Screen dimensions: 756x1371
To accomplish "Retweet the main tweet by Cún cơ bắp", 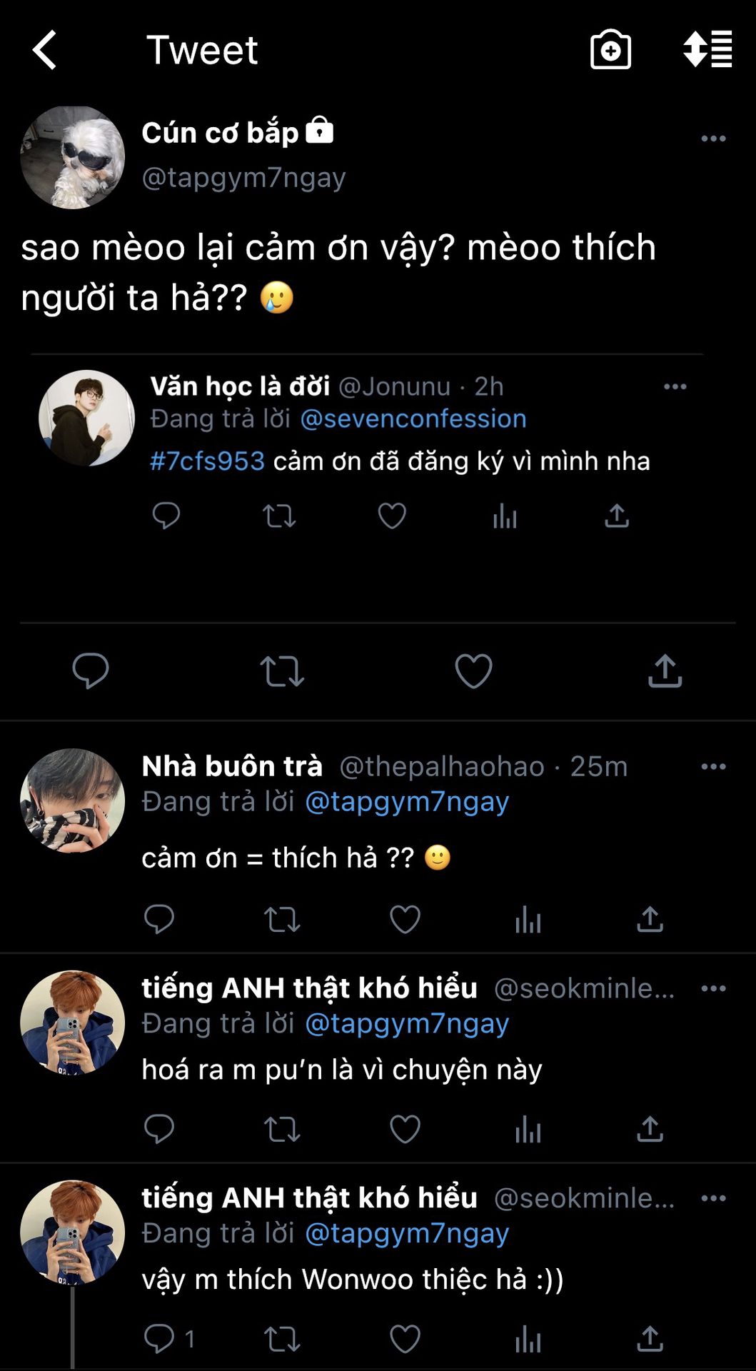I will [x=282, y=671].
